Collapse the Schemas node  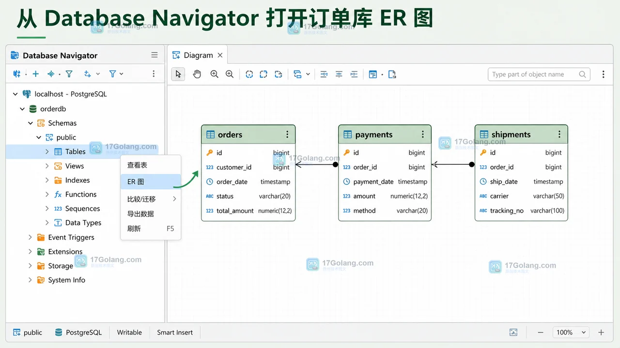pos(31,123)
